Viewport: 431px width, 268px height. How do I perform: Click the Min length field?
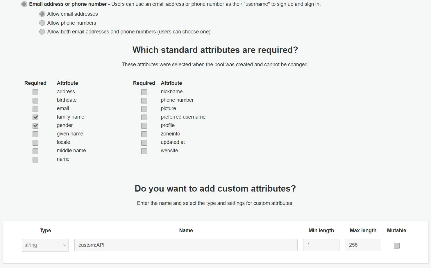(321, 245)
